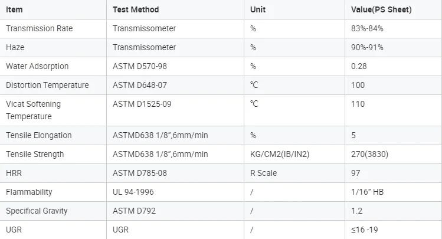Image resolution: width=442 pixels, height=239 pixels.
Task: Click the "Vicat Softening Temperature" cell
Action: tap(34, 110)
